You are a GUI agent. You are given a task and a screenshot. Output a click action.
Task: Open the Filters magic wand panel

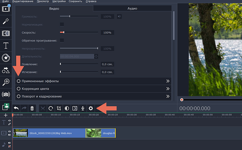click(6, 21)
